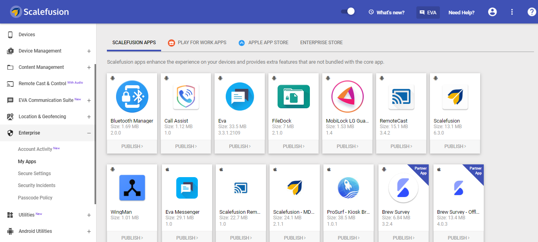Publish the Eva app
Screen dimensions: 538x242
tap(240, 146)
